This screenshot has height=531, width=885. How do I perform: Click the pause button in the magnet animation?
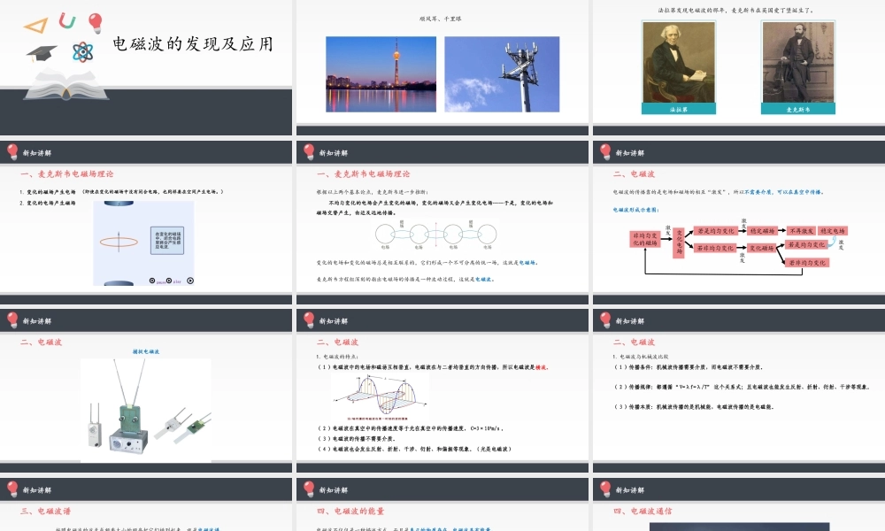(152, 281)
